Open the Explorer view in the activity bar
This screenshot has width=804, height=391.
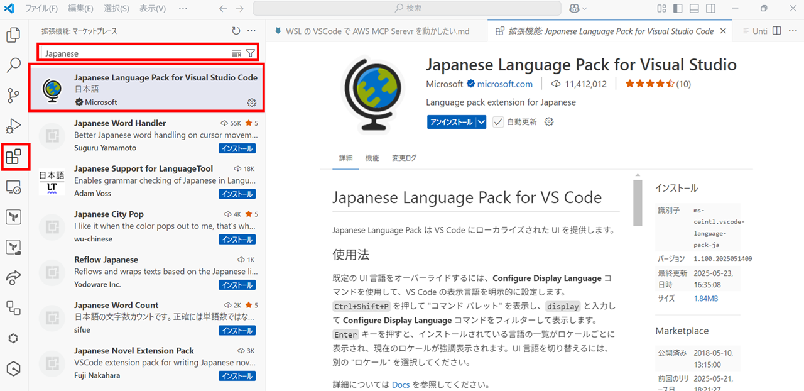[13, 35]
